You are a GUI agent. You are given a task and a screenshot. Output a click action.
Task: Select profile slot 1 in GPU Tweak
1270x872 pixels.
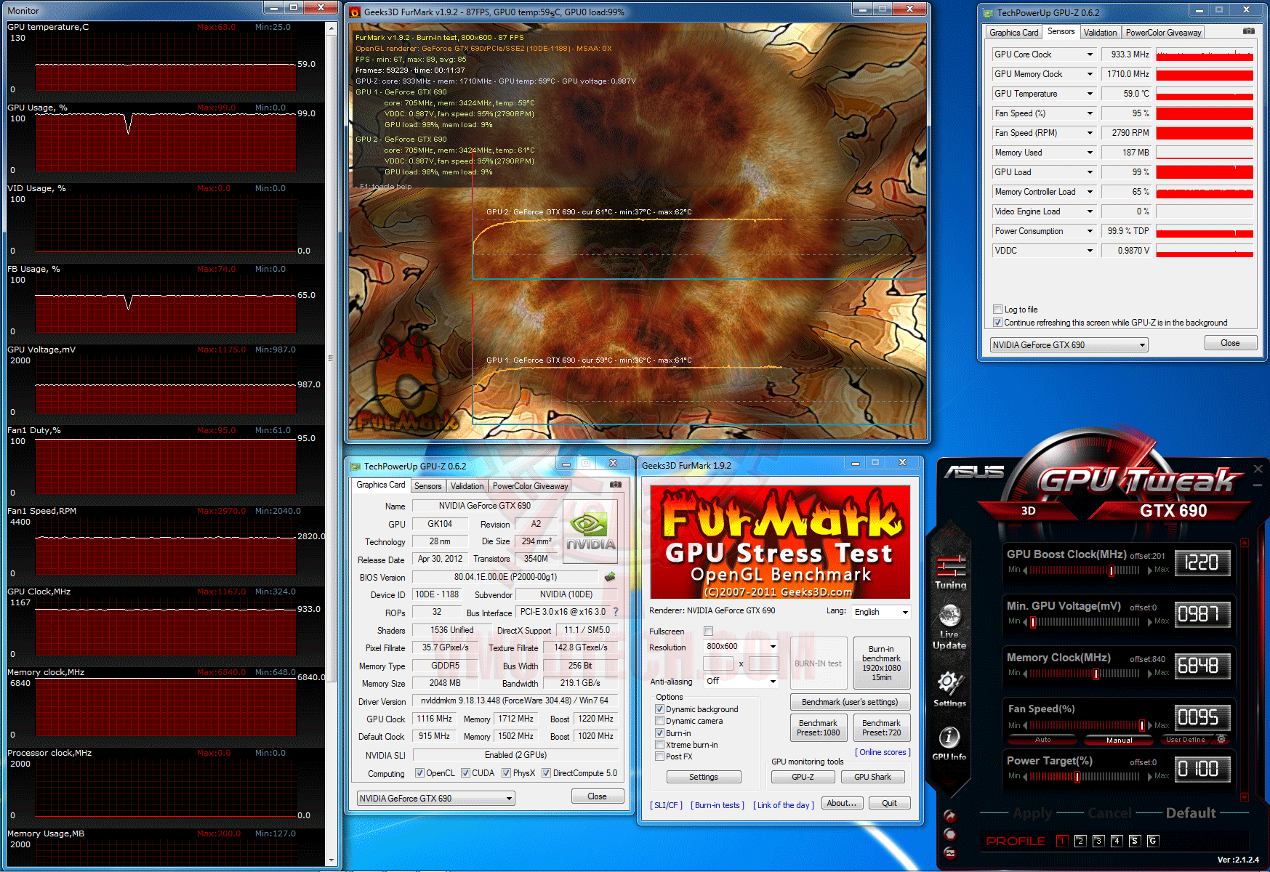coord(1062,841)
